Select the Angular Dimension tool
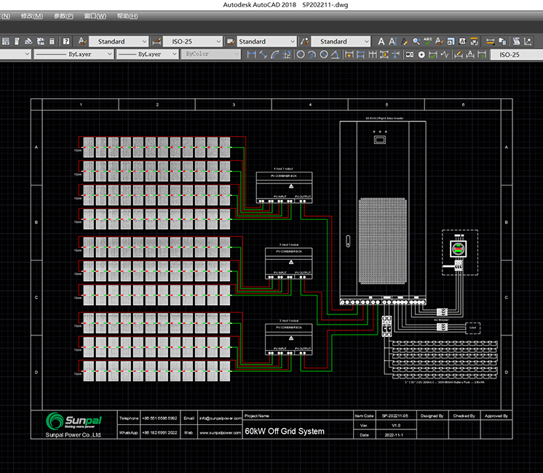543x473 pixels. click(335, 55)
